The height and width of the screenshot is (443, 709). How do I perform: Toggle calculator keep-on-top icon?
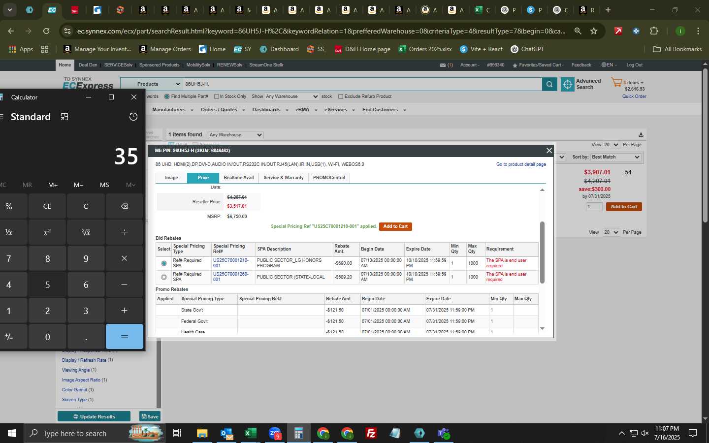point(64,117)
